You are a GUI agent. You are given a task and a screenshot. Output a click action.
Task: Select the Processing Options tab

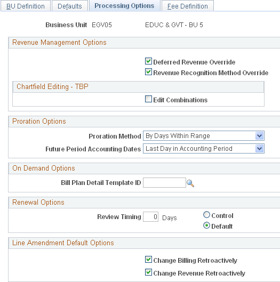click(x=124, y=6)
